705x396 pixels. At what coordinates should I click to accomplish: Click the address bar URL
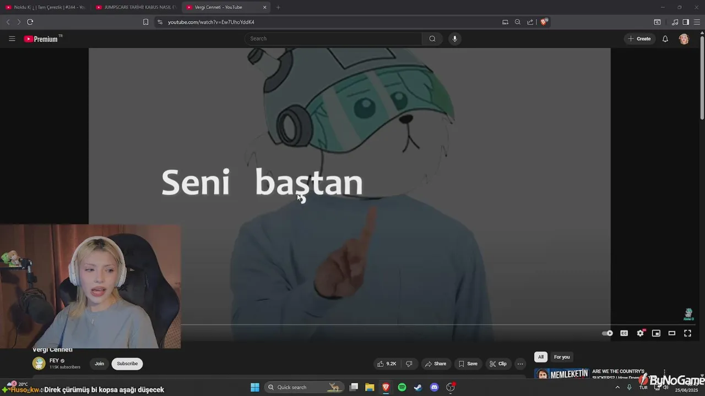coord(211,22)
